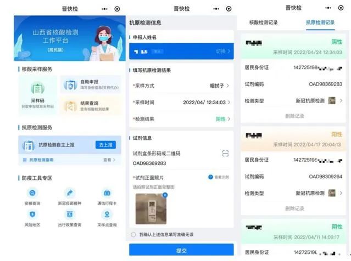Image resolution: width=351 pixels, height=261 pixels.
Task: Tap 切换 to switch the applicant
Action: (x=222, y=52)
